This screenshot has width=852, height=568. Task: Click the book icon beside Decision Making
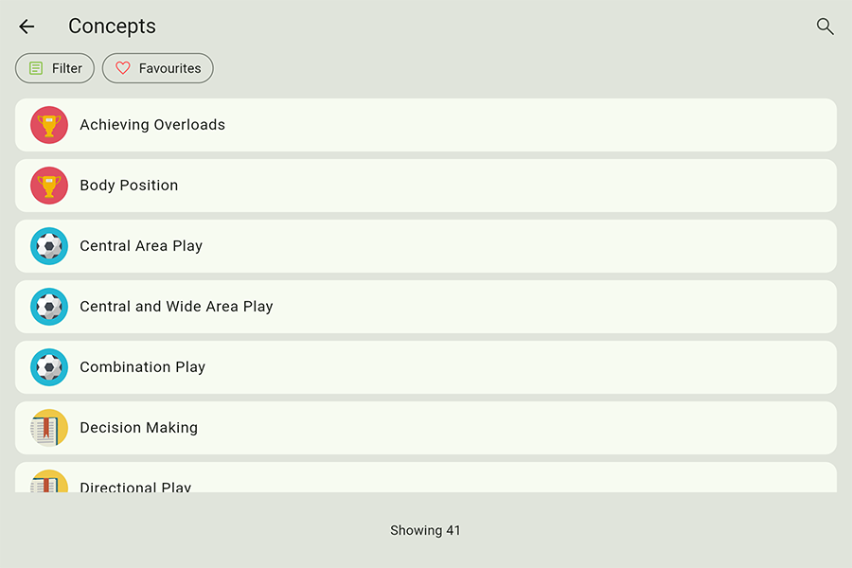(x=49, y=428)
